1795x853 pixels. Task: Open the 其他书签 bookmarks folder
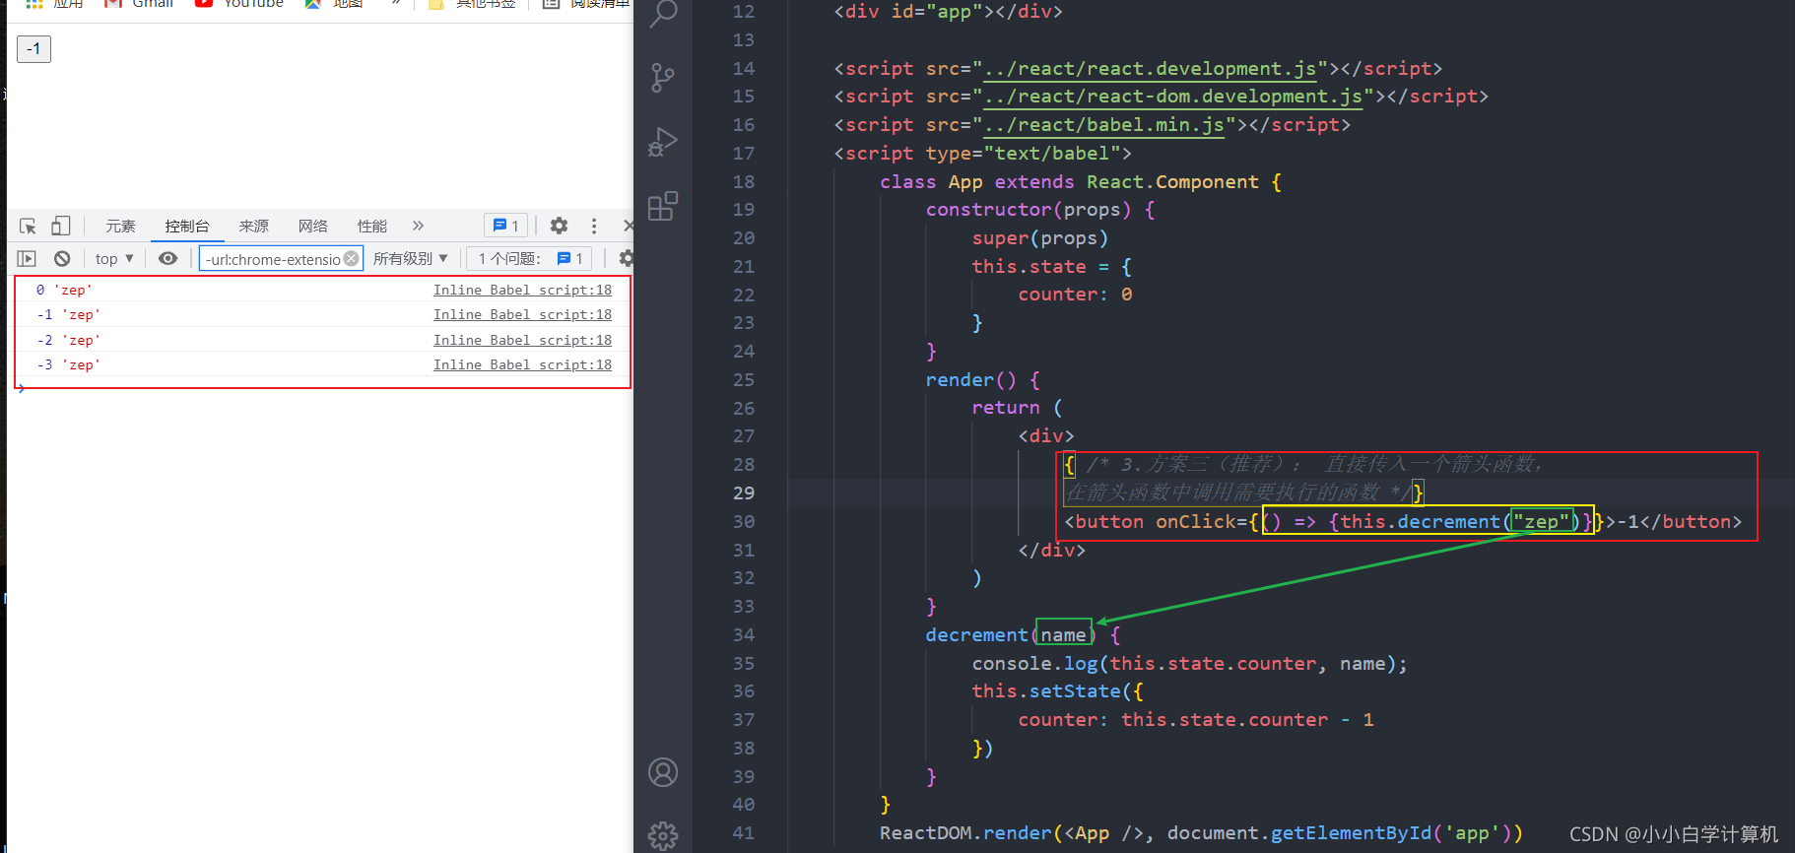tap(472, 4)
